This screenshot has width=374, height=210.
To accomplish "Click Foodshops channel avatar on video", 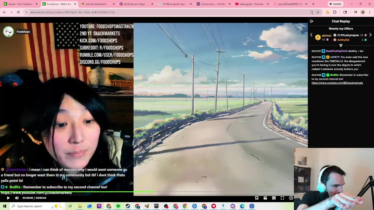I will [8, 32].
